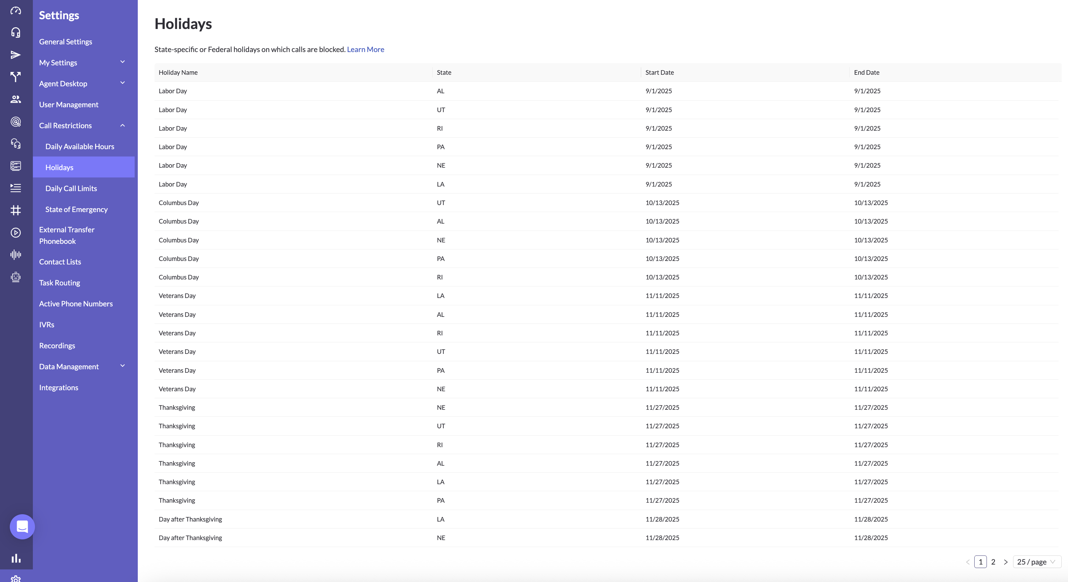Click the robot bot icon
The height and width of the screenshot is (582, 1068).
(x=16, y=277)
